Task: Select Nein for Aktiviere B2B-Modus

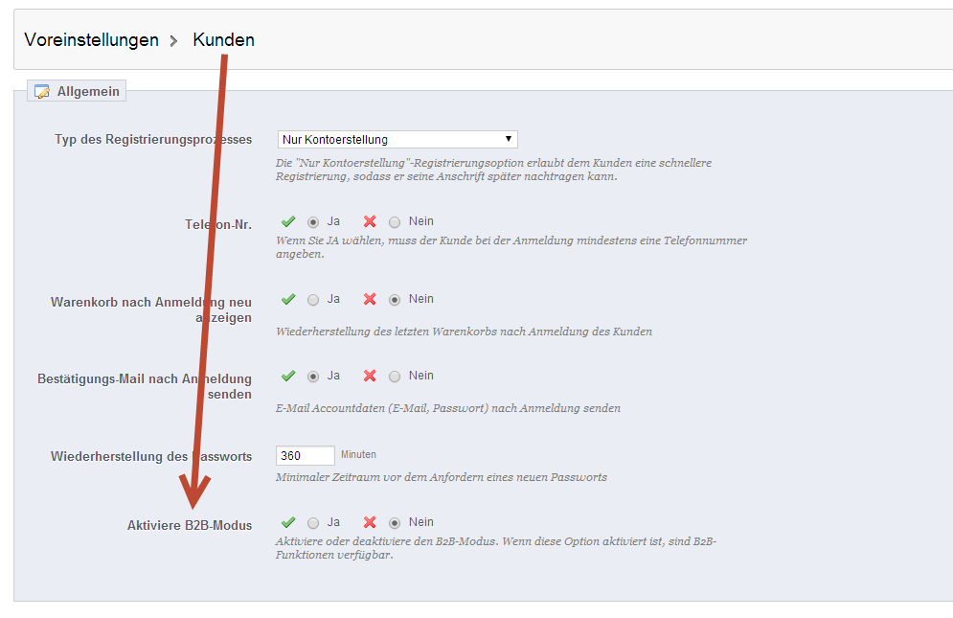Action: coord(395,523)
